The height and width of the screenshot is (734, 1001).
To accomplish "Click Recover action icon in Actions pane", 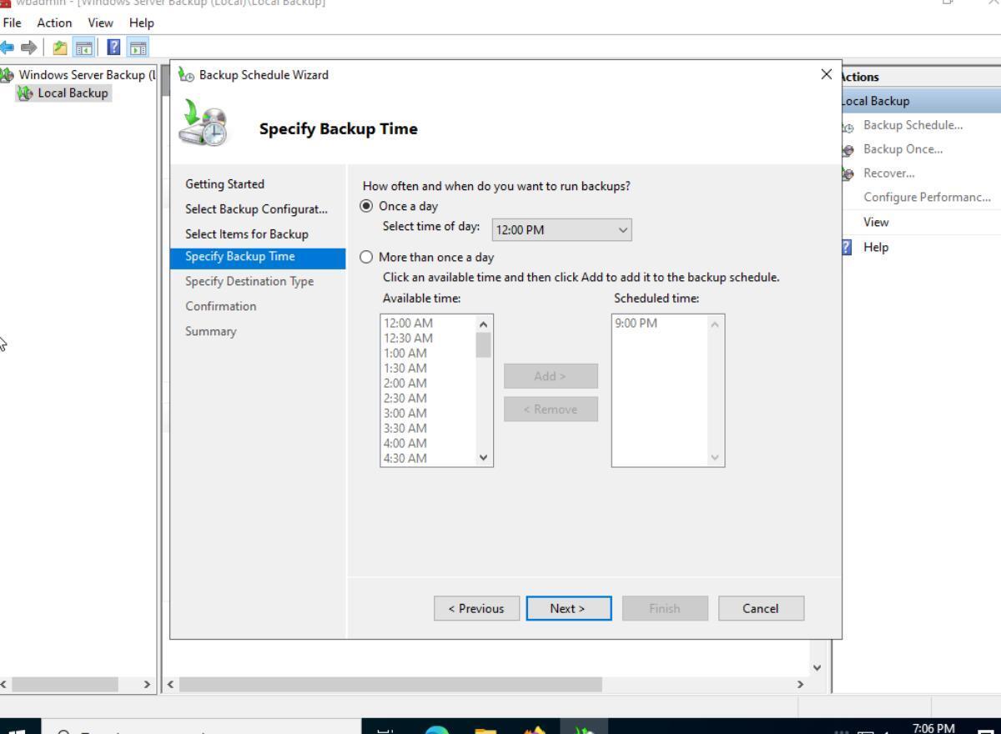I will [x=848, y=173].
